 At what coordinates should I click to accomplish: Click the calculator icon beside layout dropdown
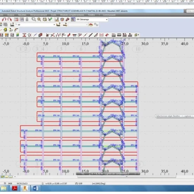(x=73, y=19)
